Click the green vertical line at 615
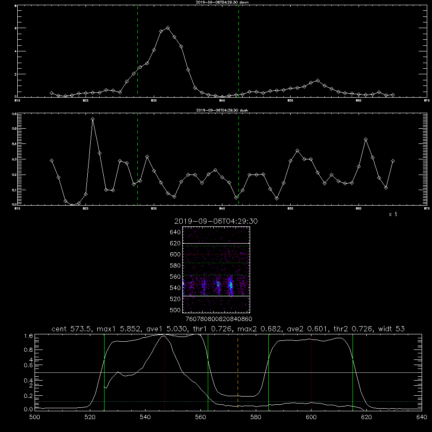 pos(353,372)
